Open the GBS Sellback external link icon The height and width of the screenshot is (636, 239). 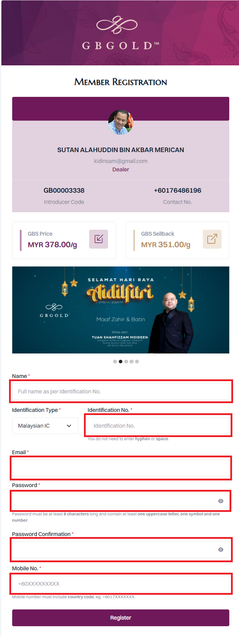pos(212,239)
